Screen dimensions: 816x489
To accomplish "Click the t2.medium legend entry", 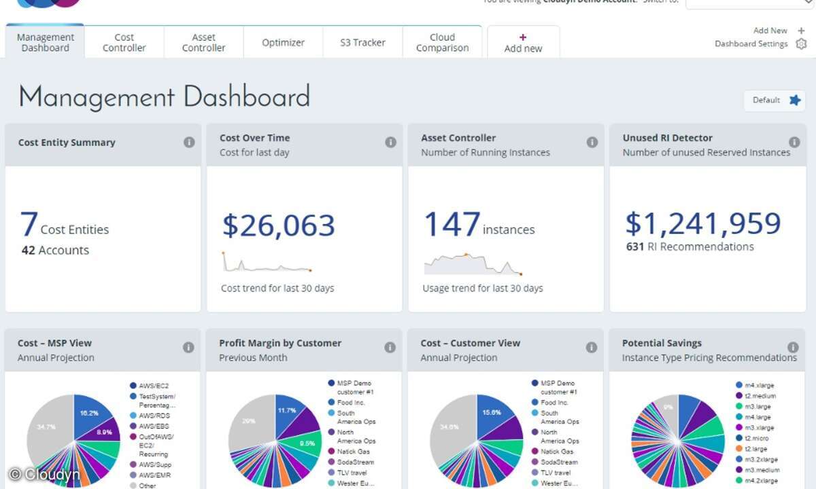I will tap(755, 396).
